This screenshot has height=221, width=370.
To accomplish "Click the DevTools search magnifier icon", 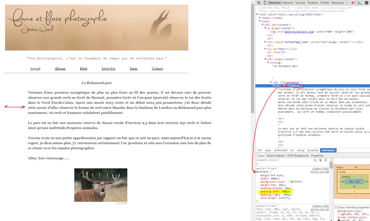I will (259, 3).
